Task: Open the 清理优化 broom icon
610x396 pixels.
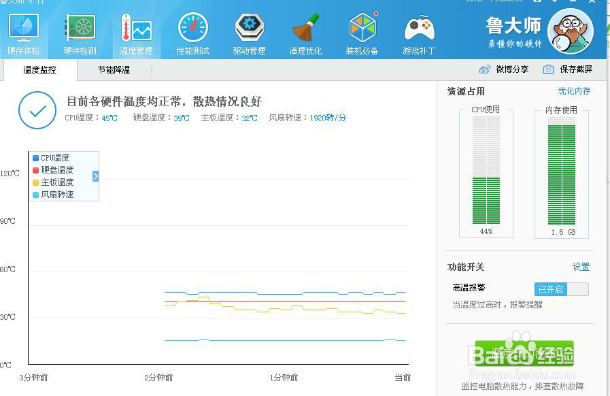Action: coord(306,34)
